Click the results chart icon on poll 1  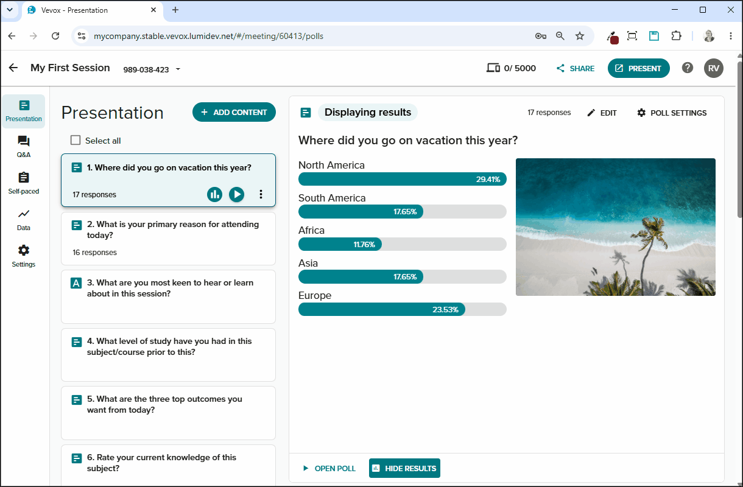(x=214, y=194)
